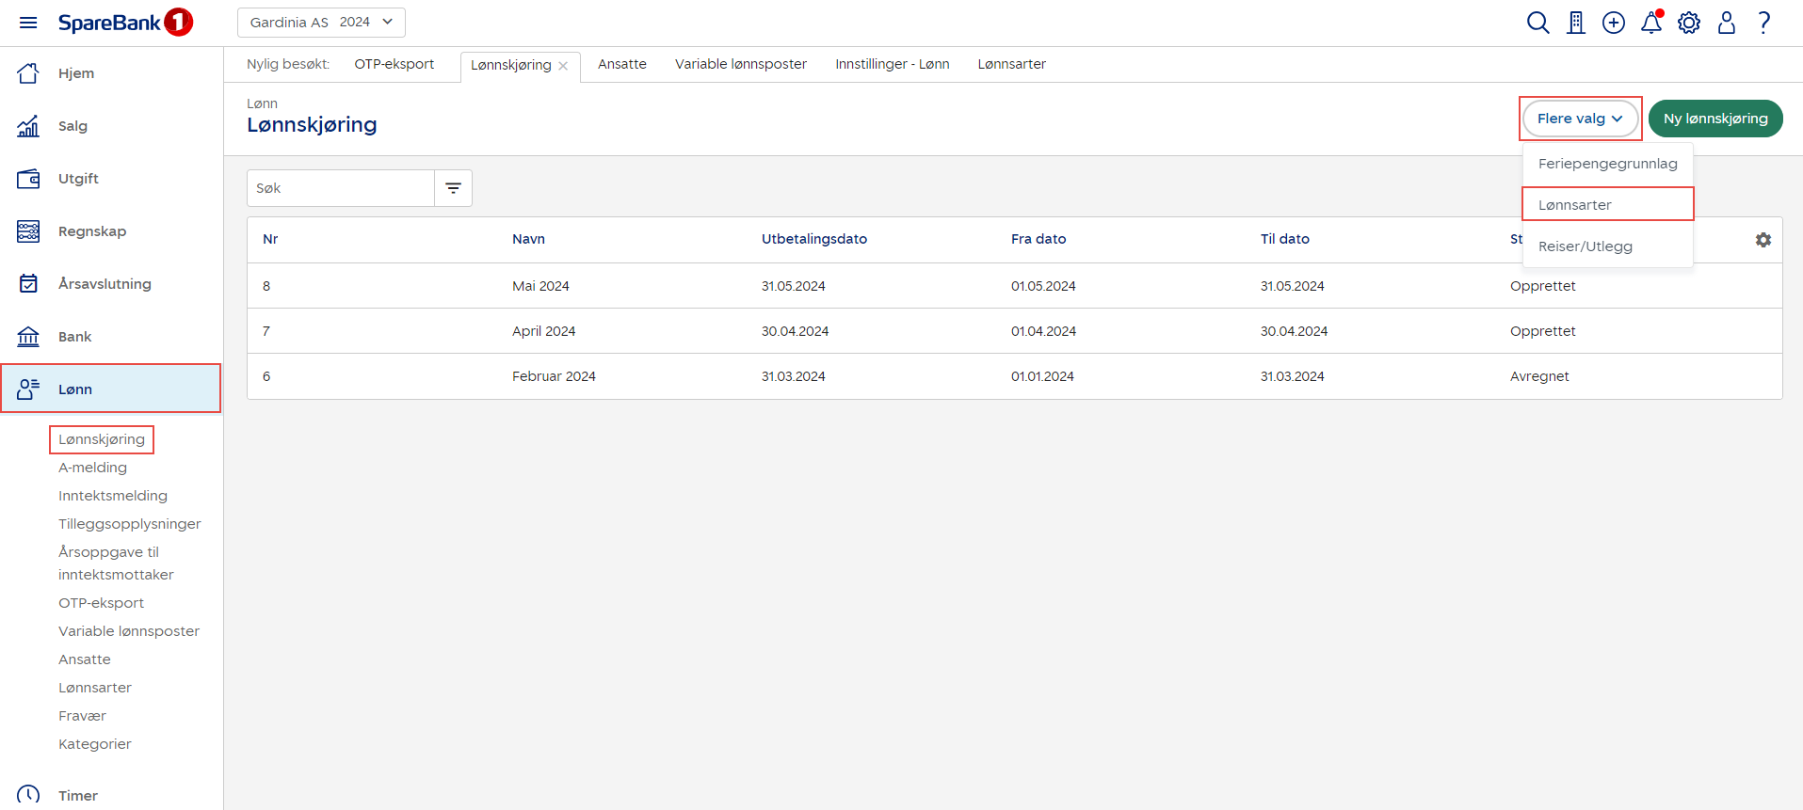This screenshot has height=810, width=1803.
Task: Open the settings gear in header
Action: coord(1689,23)
